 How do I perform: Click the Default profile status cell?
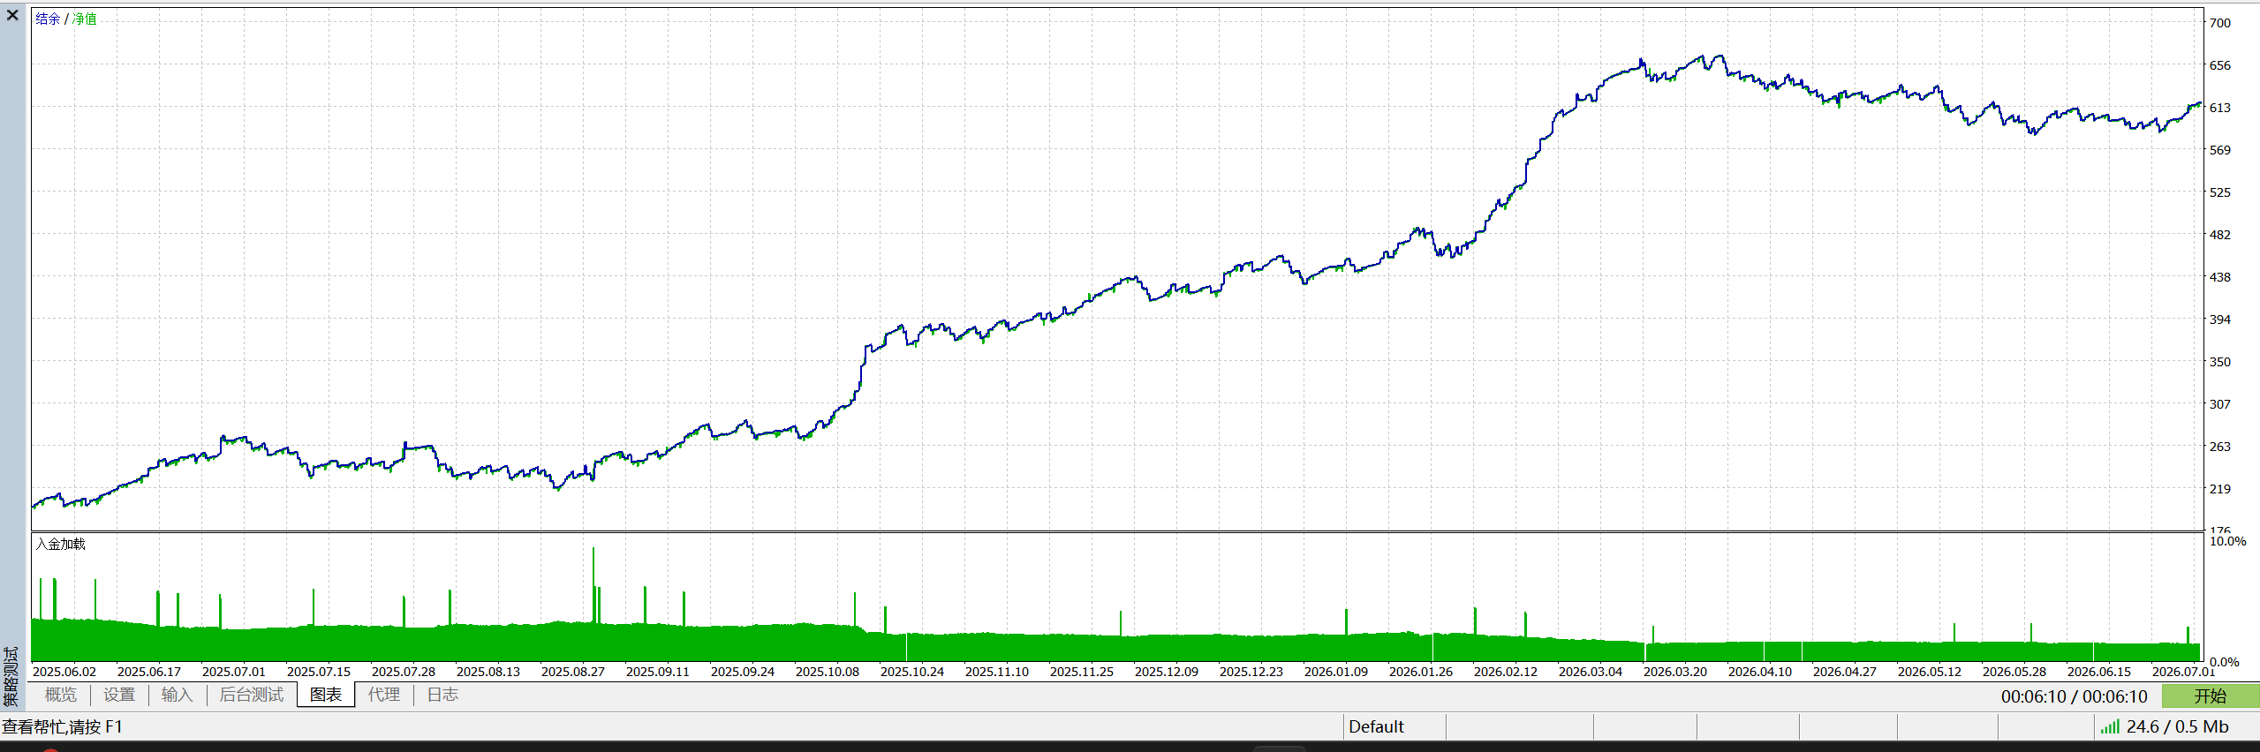tap(1376, 726)
